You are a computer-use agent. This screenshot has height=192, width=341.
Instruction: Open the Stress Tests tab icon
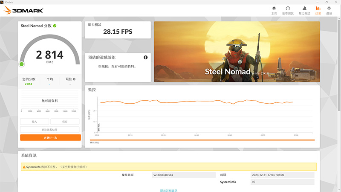point(304,8)
